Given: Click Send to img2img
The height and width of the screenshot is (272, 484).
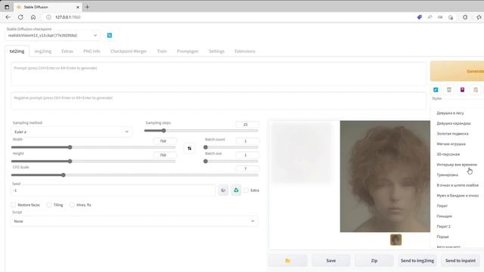Looking at the screenshot, I should (417, 261).
